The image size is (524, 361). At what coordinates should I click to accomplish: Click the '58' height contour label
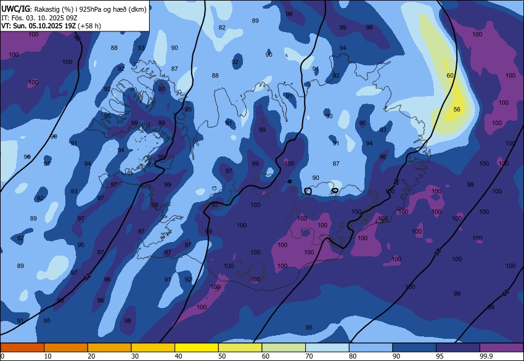point(438,252)
